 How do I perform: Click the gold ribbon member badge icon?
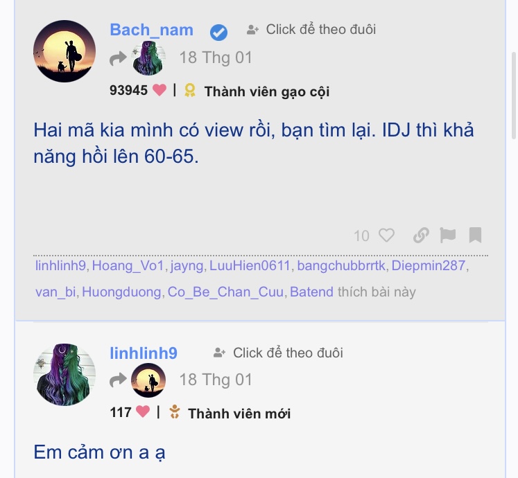[x=189, y=90]
